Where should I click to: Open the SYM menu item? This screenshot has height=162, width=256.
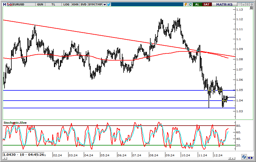[x=91, y=4]
